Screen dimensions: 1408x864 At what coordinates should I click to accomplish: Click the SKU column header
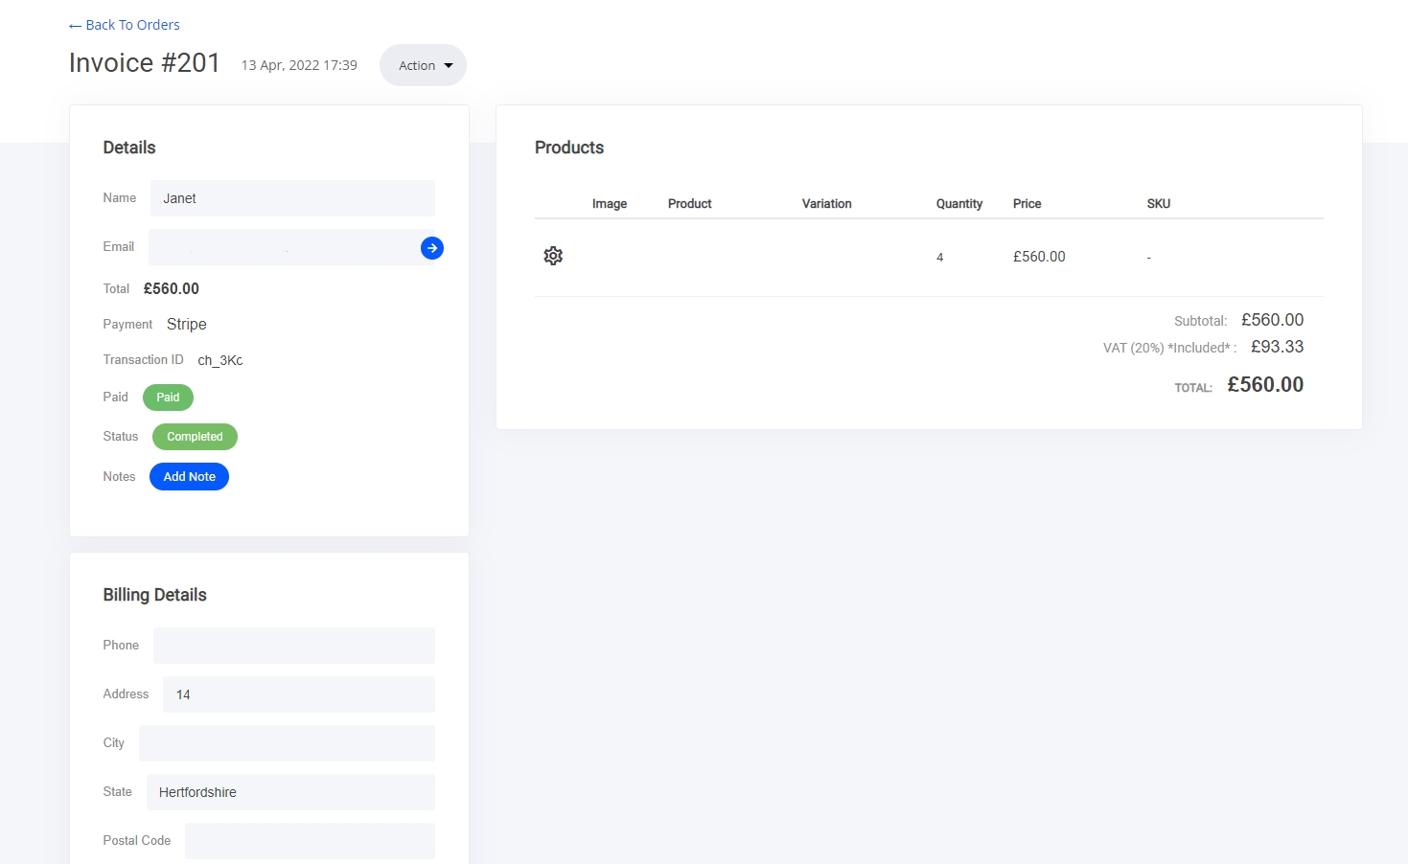tap(1158, 204)
